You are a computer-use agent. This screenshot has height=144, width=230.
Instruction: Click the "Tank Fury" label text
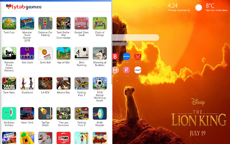pos(9,32)
